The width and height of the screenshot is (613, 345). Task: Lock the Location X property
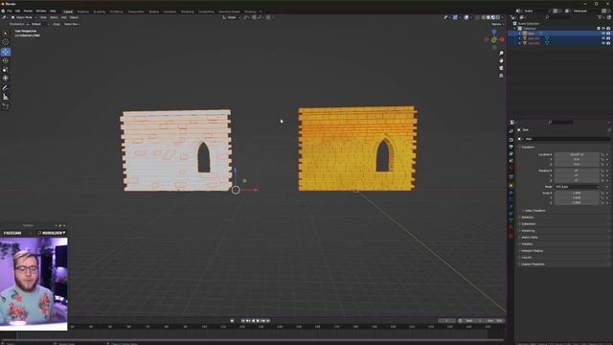pyautogui.click(x=602, y=154)
